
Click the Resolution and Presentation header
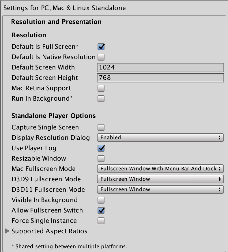(x=56, y=22)
